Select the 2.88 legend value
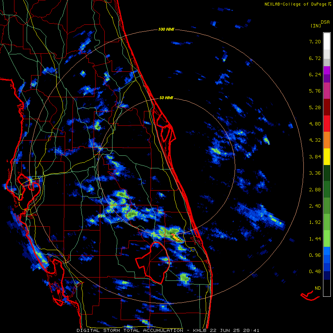Image resolution: width=333 pixels, height=333 pixels. tap(315, 190)
